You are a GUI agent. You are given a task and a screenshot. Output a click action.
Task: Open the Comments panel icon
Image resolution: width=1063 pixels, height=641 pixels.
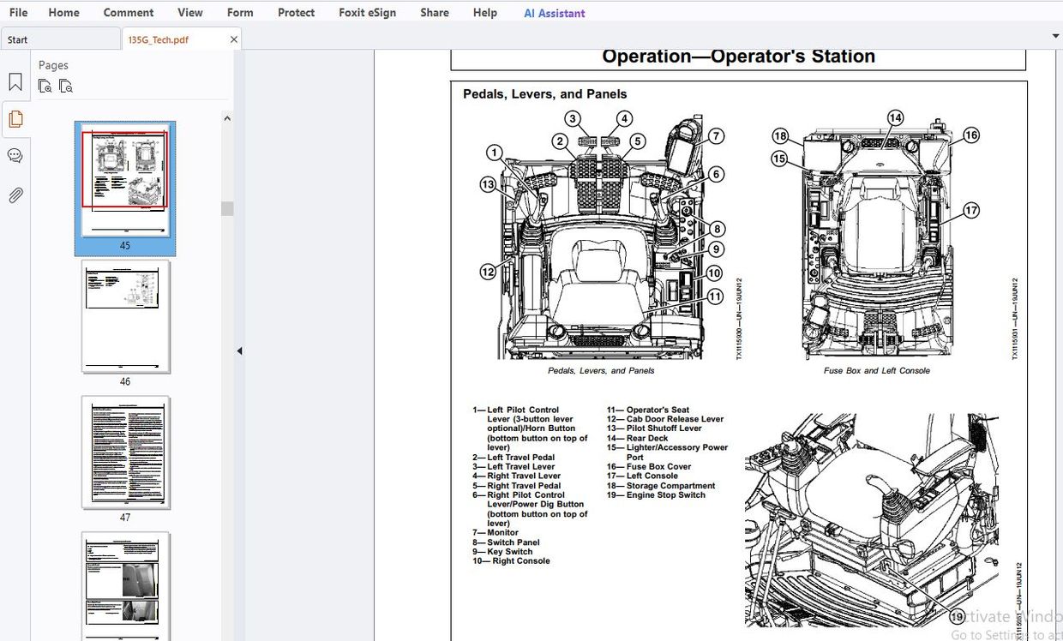15,155
